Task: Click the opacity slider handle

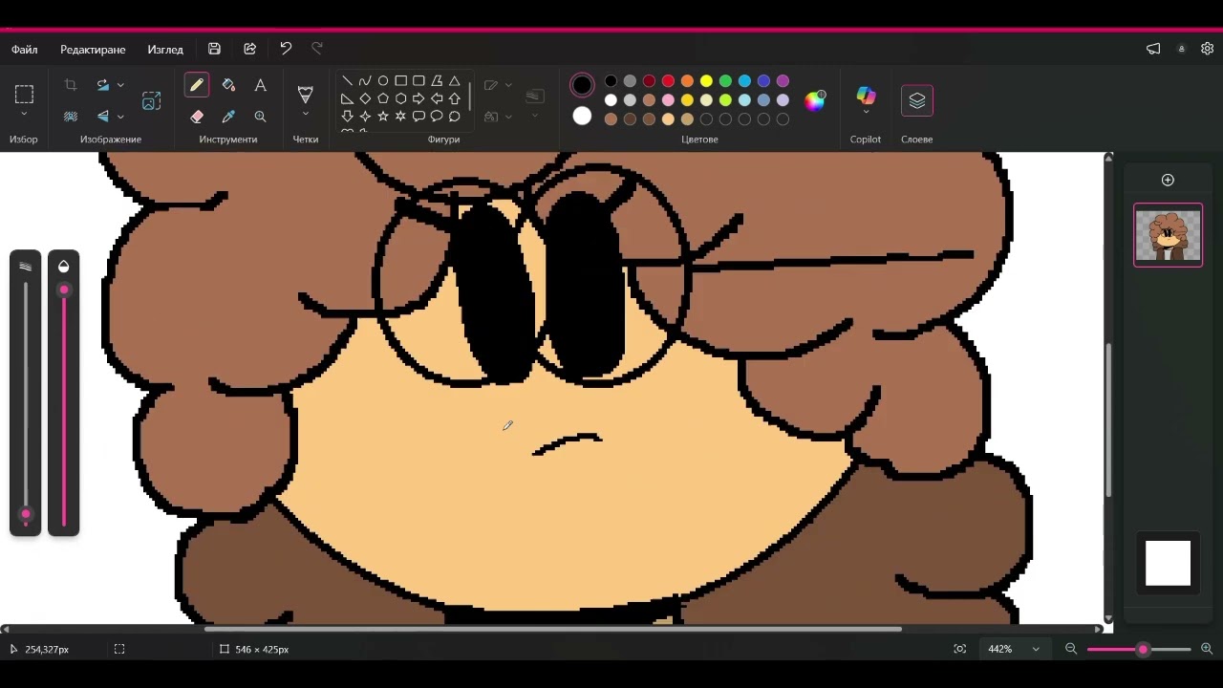Action: pyautogui.click(x=64, y=290)
